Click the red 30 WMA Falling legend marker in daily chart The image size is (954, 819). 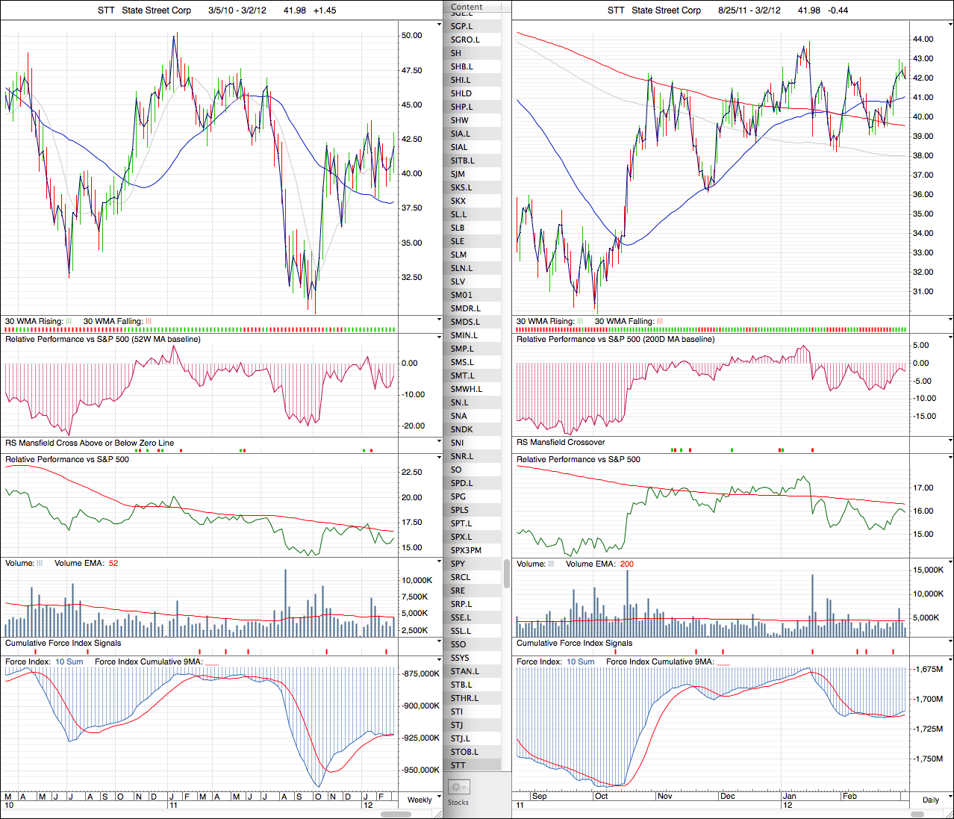pyautogui.click(x=660, y=322)
